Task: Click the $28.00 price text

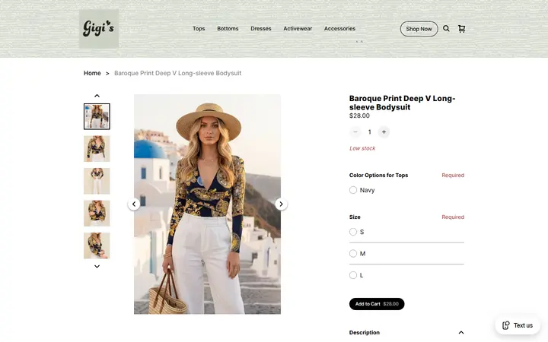Action: click(359, 116)
